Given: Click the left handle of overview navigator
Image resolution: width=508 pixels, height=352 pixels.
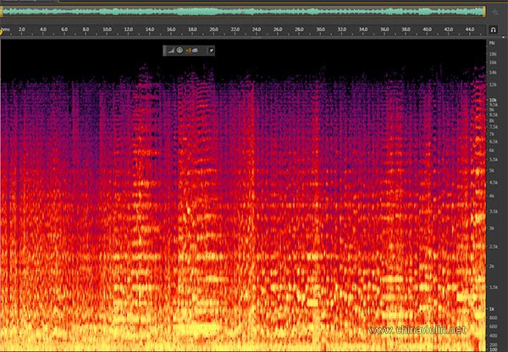Looking at the screenshot, I should pyautogui.click(x=3, y=12).
